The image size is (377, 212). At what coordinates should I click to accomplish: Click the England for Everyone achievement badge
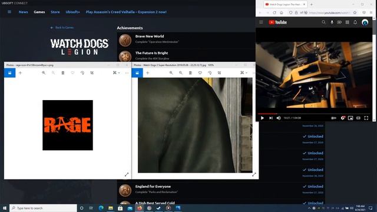(125, 190)
